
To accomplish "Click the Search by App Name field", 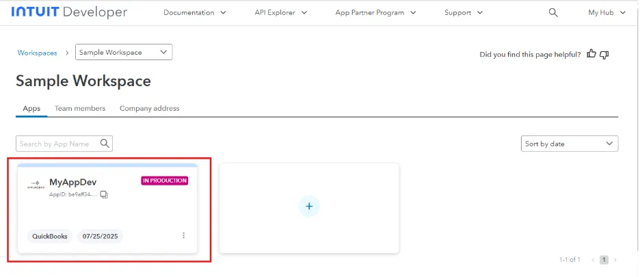I will [64, 144].
